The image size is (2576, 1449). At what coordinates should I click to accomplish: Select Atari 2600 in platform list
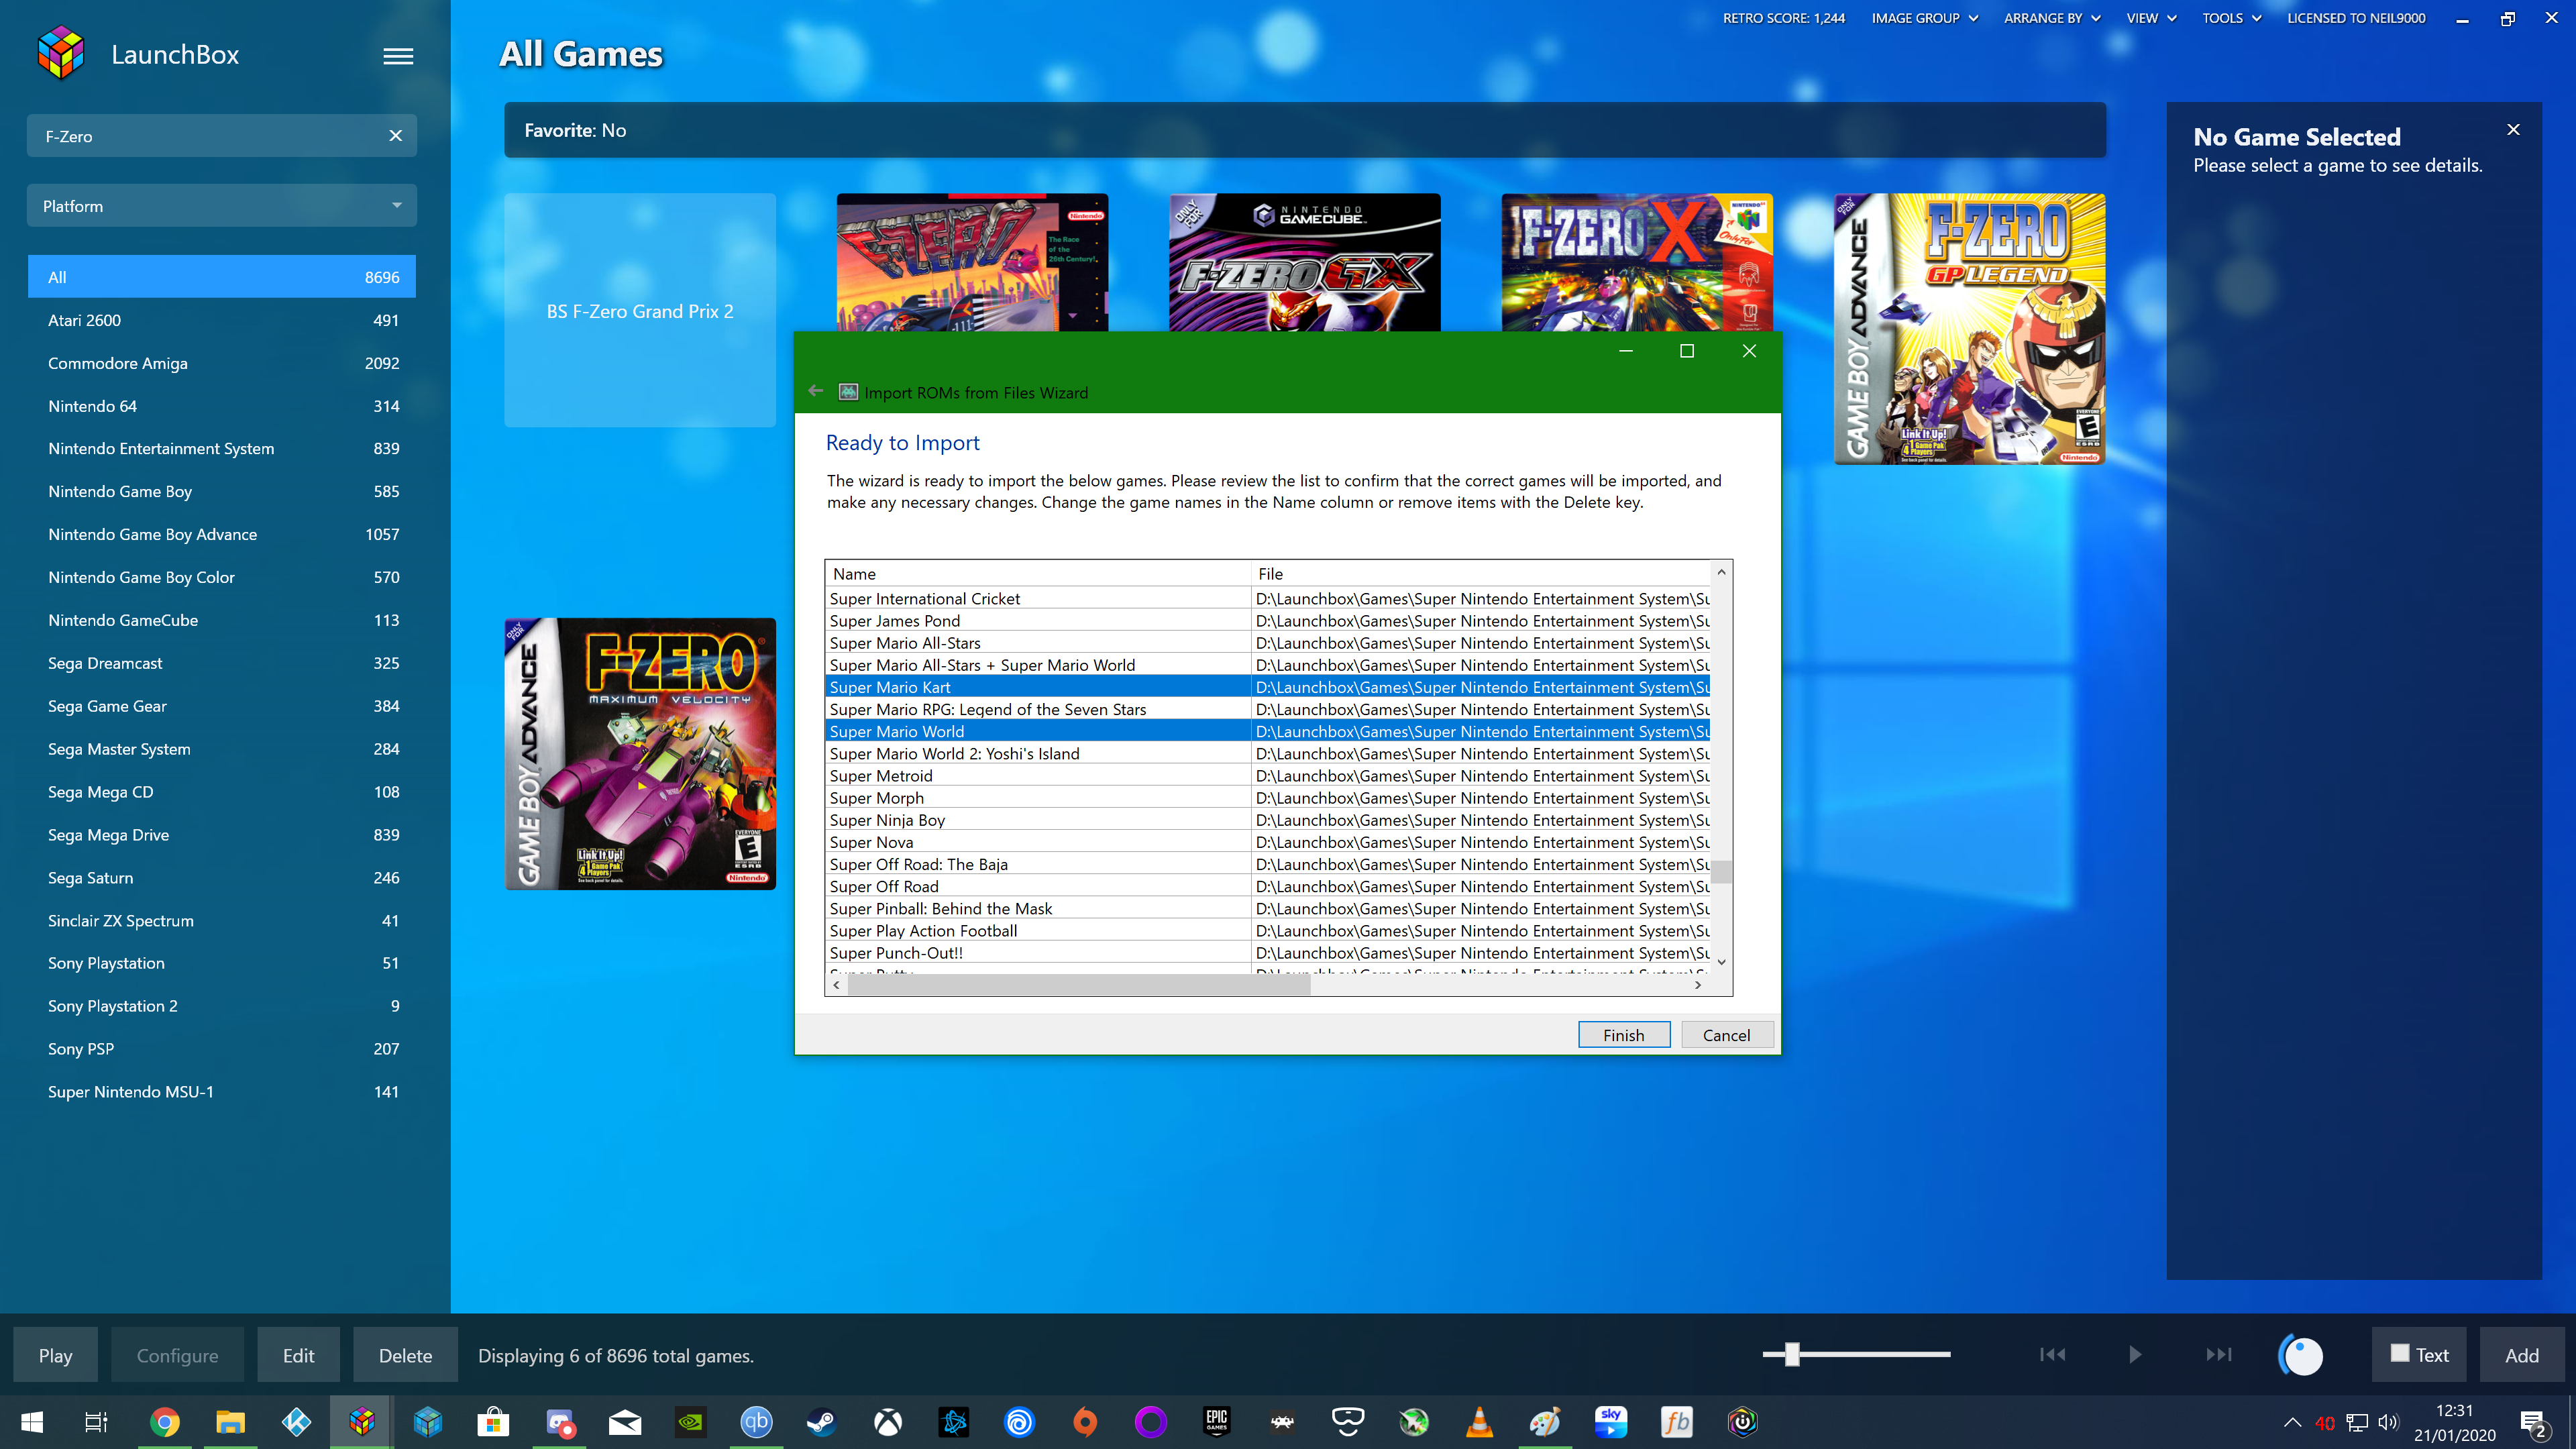point(221,320)
